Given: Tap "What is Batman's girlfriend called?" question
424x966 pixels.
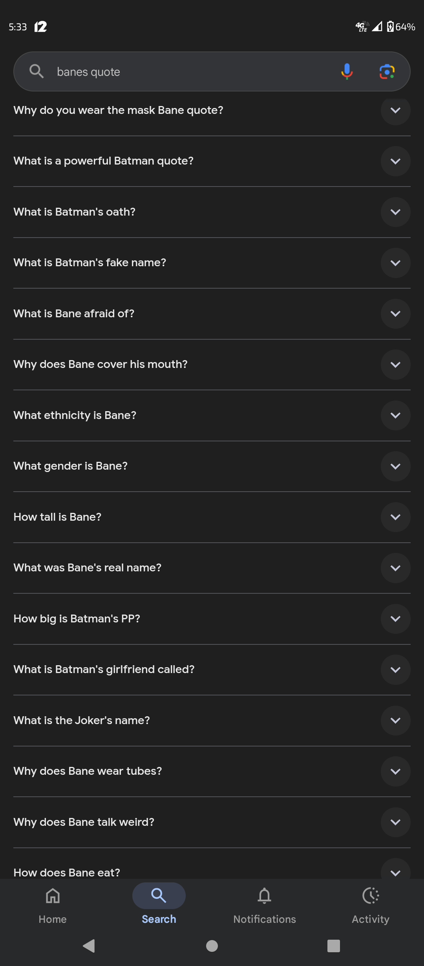Looking at the screenshot, I should tap(104, 670).
